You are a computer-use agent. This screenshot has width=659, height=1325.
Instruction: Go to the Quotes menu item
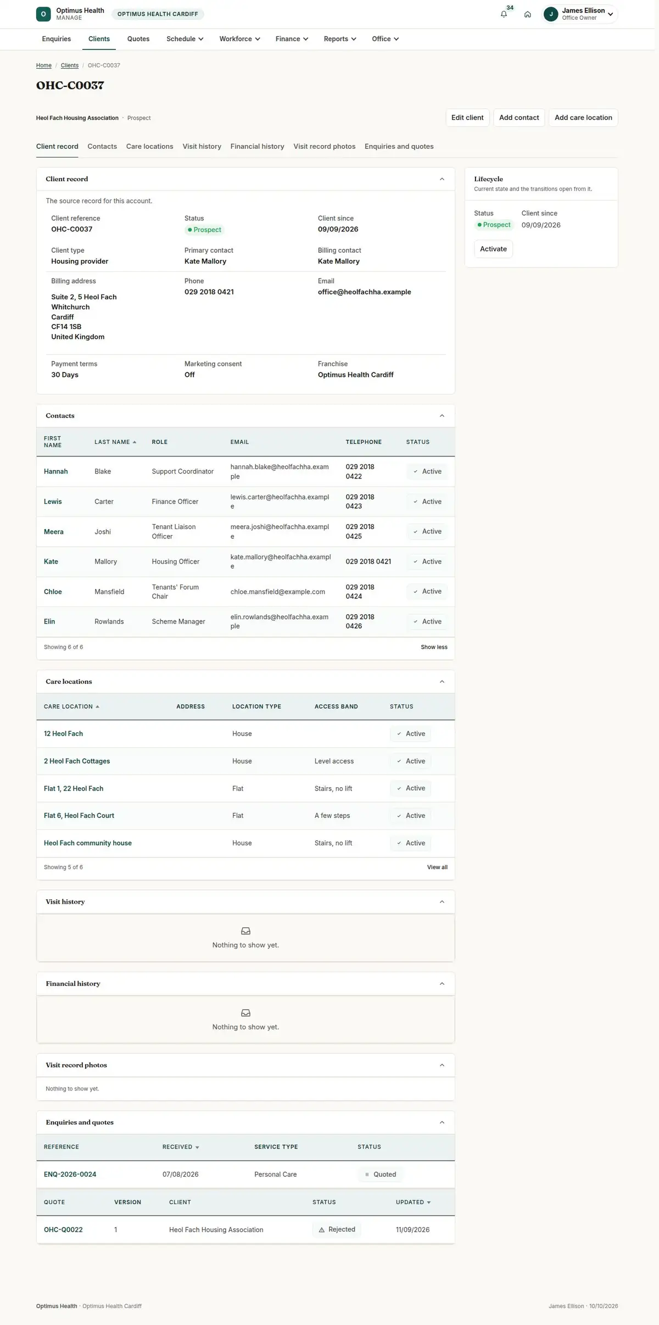138,39
